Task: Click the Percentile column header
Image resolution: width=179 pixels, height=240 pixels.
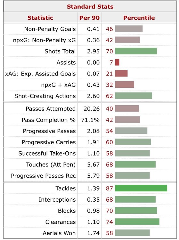Action: tap(139, 18)
